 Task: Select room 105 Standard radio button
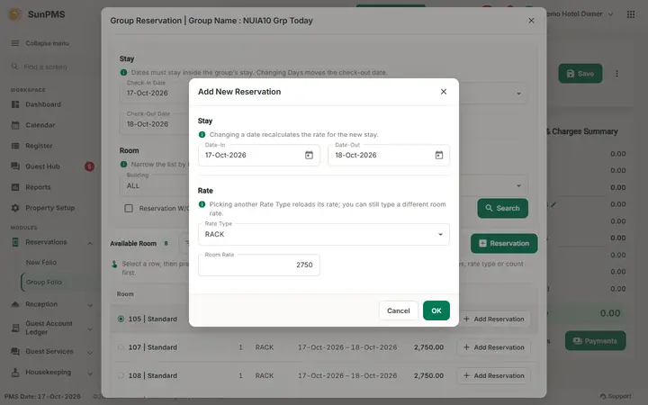pyautogui.click(x=121, y=319)
